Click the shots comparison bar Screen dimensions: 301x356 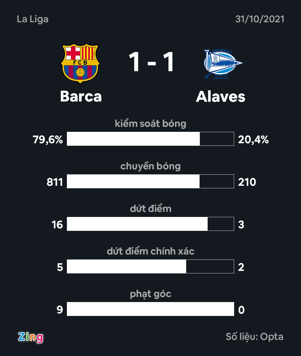click(150, 224)
